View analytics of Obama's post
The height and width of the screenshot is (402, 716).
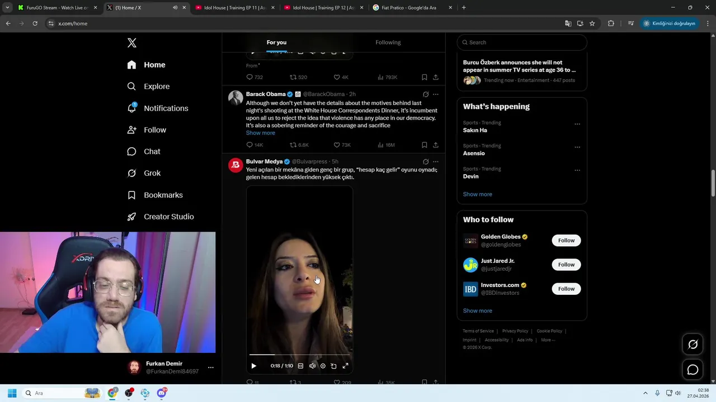coord(386,145)
